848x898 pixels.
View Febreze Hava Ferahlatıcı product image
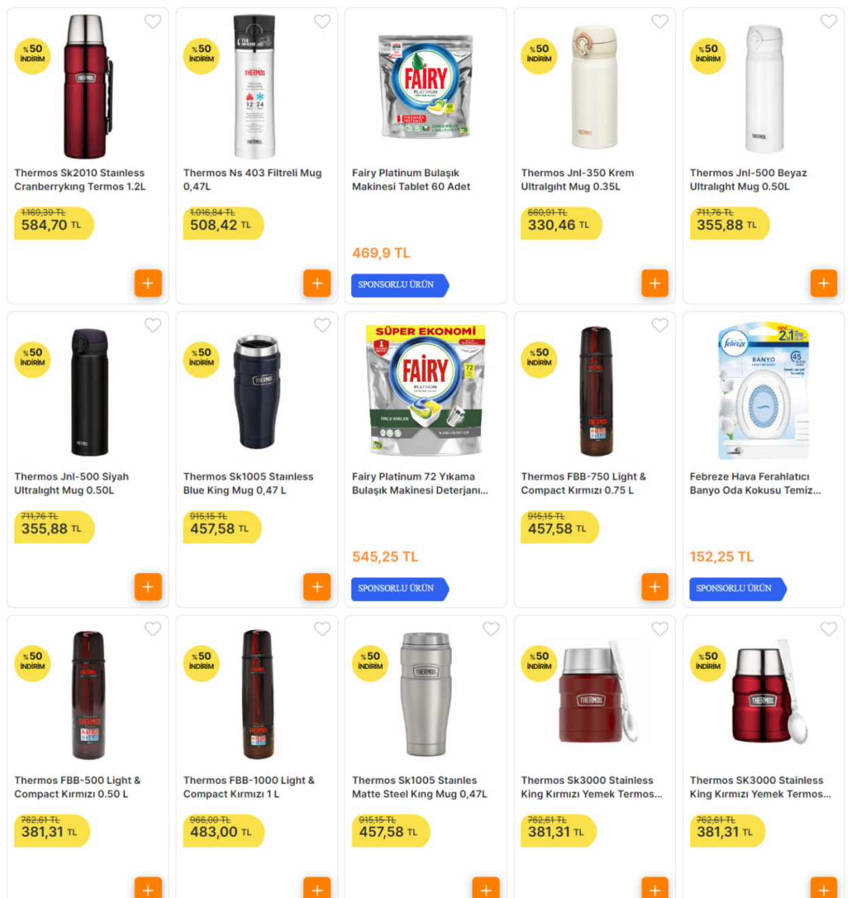[x=764, y=392]
